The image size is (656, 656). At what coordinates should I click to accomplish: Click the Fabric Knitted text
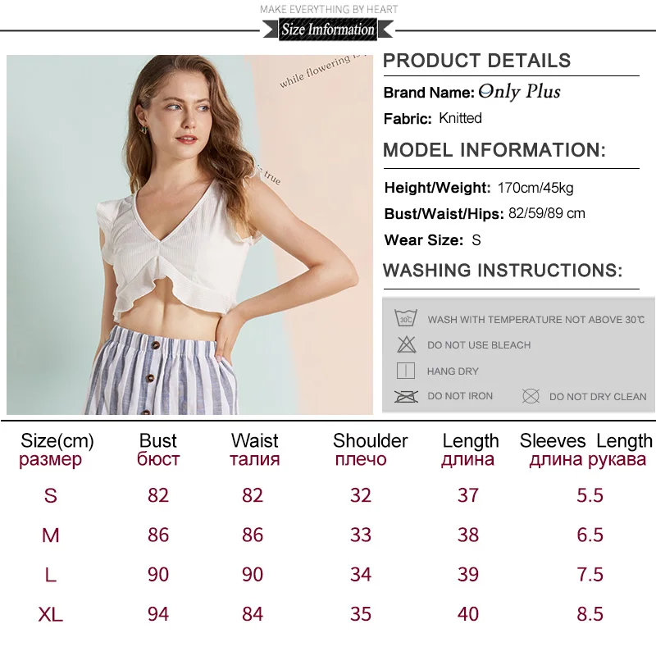[433, 118]
